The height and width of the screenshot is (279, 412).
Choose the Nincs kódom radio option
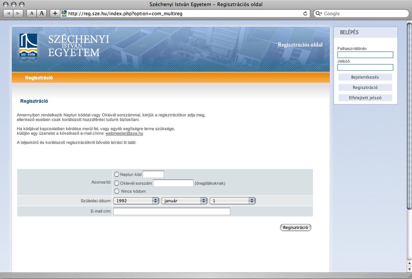[x=117, y=191]
